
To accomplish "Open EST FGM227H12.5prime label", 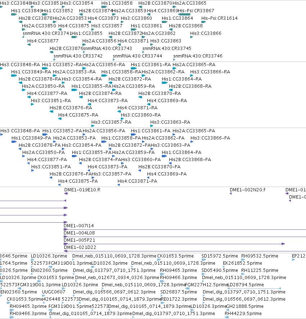I will [x=206, y=284].
